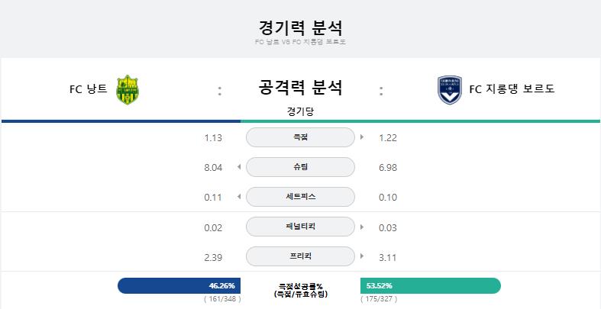The height and width of the screenshot is (309, 601).
Task: Select the 세트피스 stat button
Action: coord(300,197)
